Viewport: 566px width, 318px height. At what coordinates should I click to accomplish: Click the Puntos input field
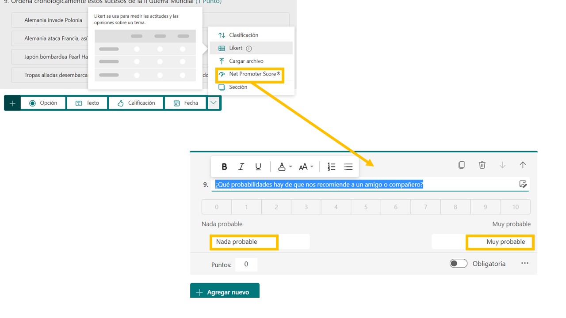246,264
